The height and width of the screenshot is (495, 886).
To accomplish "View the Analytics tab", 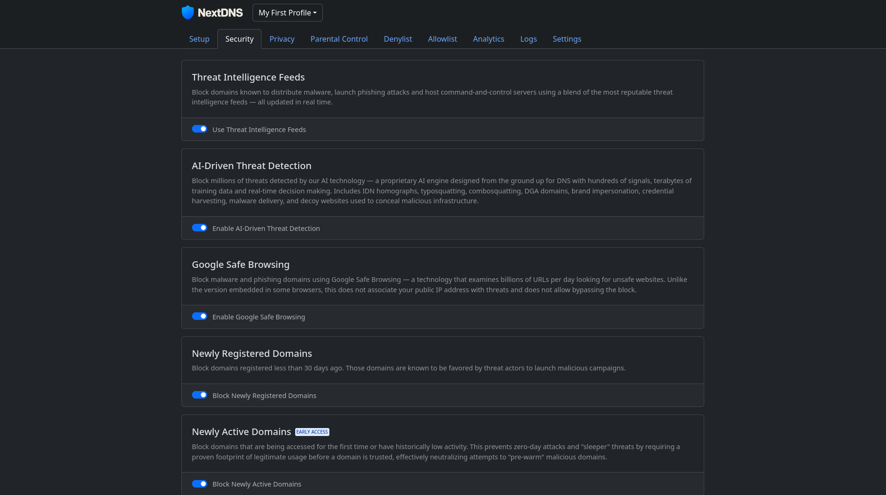I will [x=489, y=39].
